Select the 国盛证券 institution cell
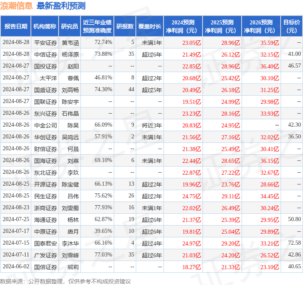303x285 pixels. [46, 90]
